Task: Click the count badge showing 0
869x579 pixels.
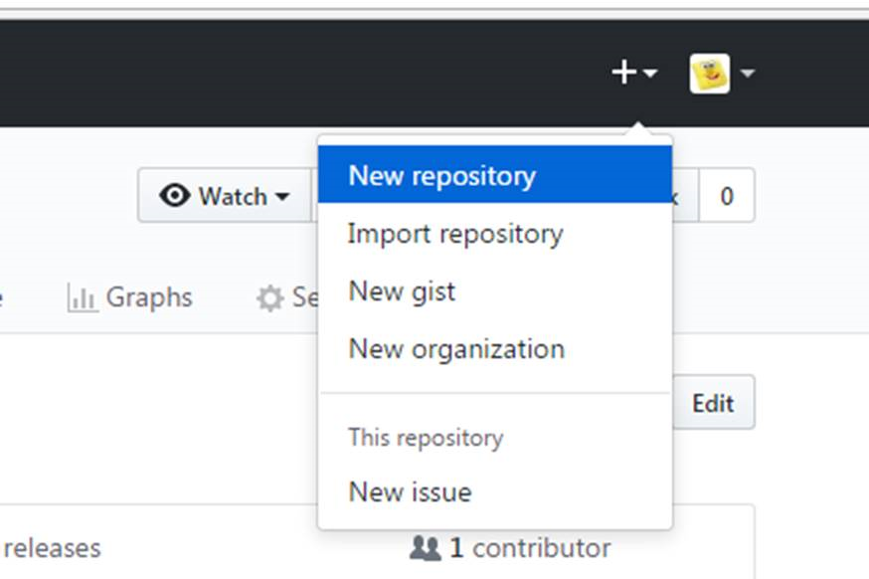Action: (726, 196)
